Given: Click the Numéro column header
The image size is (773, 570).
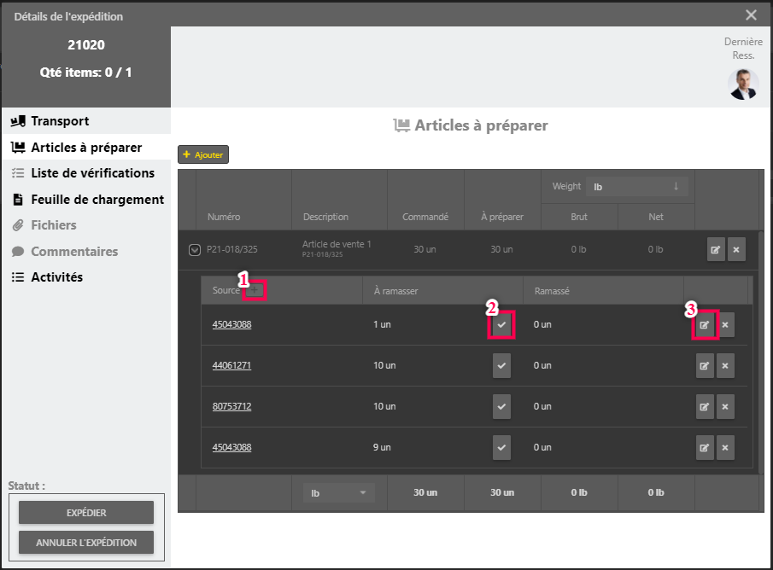Looking at the screenshot, I should click(x=224, y=217).
